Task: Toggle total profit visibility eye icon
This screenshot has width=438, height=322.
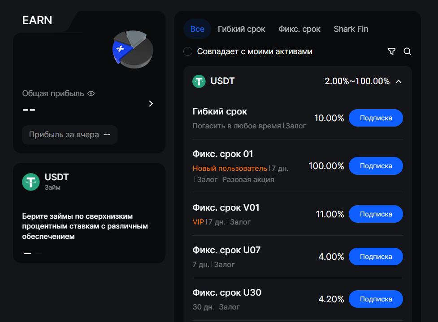Action: [91, 93]
